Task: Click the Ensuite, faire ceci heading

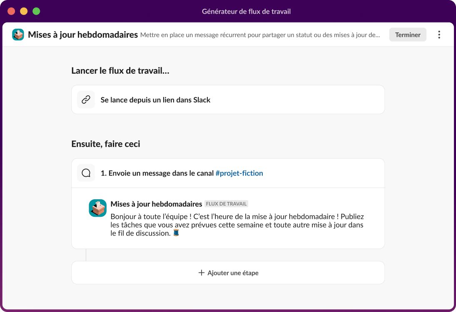Action: 106,144
